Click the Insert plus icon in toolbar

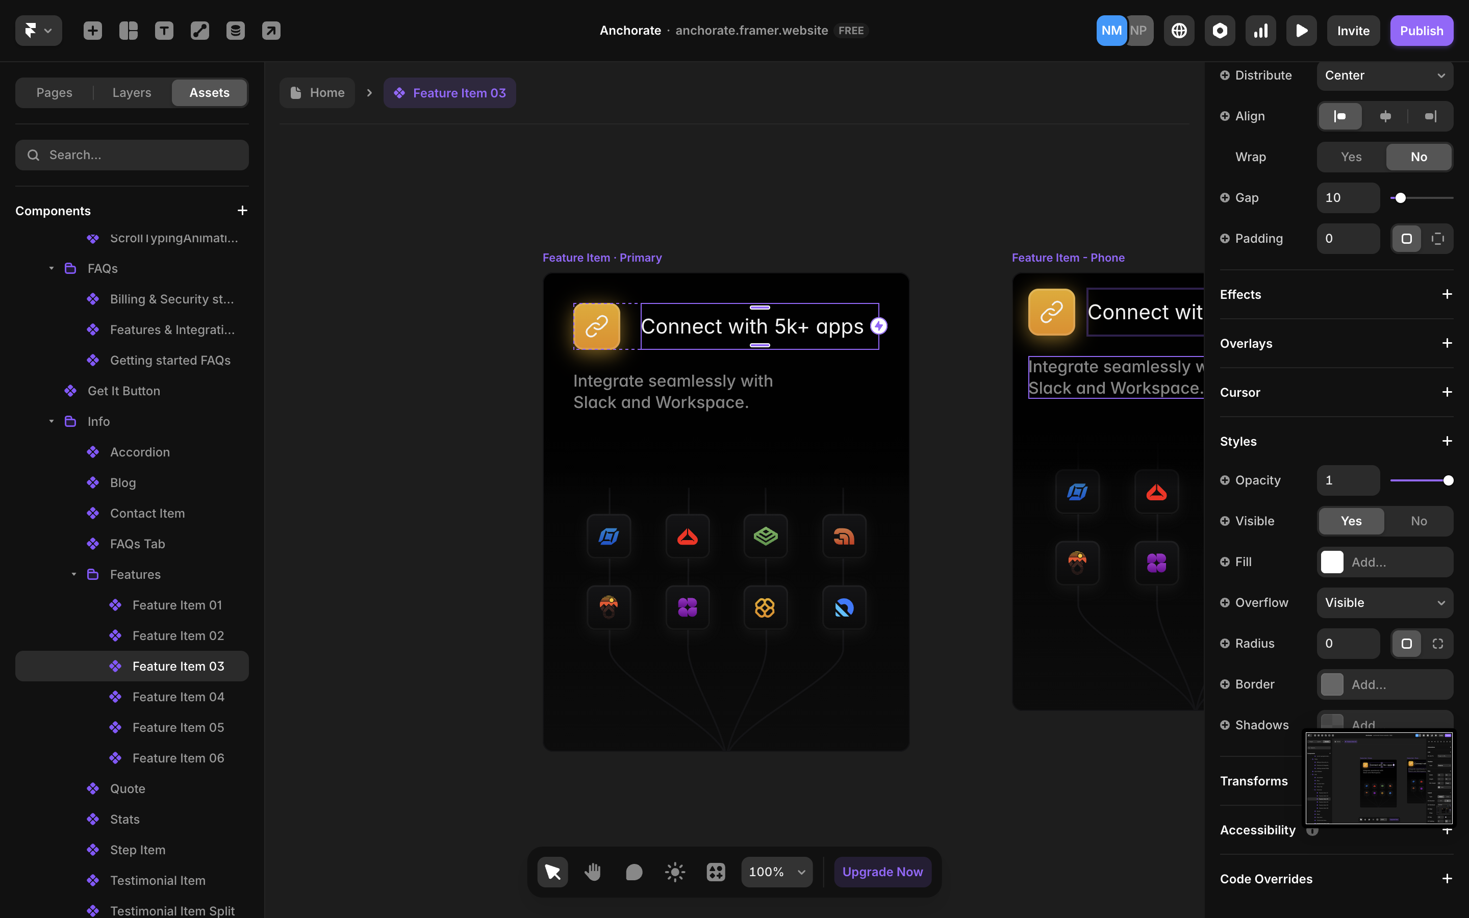tap(92, 31)
